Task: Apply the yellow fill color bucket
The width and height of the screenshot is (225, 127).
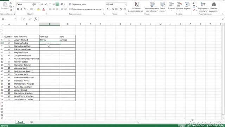Action: point(38,9)
